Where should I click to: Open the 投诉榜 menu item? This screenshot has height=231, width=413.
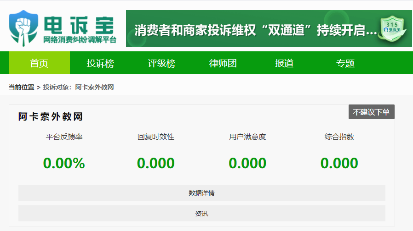100,63
